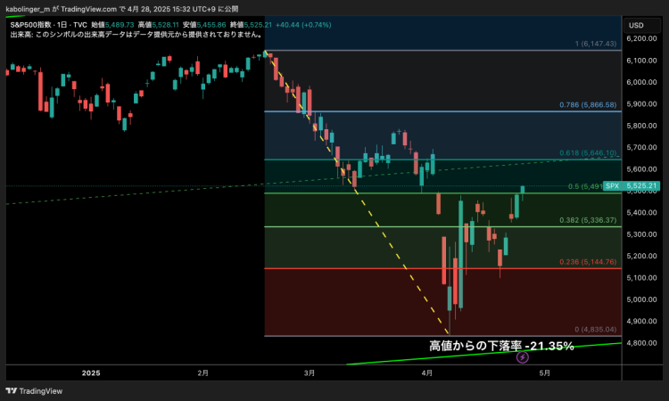This screenshot has height=401, width=669.
Task: Click the 5,000.00 price scale label
Action: [x=641, y=299]
